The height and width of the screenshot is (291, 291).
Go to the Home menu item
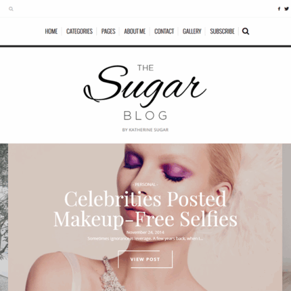[51, 31]
